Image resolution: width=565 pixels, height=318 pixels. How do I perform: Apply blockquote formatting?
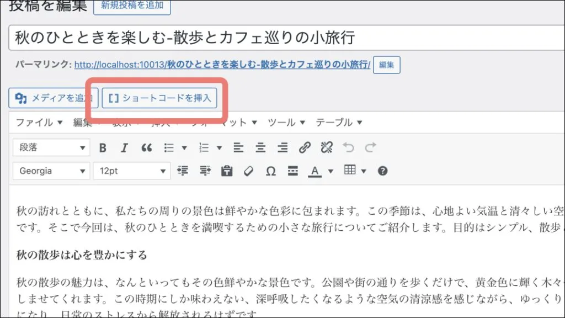pos(146,148)
